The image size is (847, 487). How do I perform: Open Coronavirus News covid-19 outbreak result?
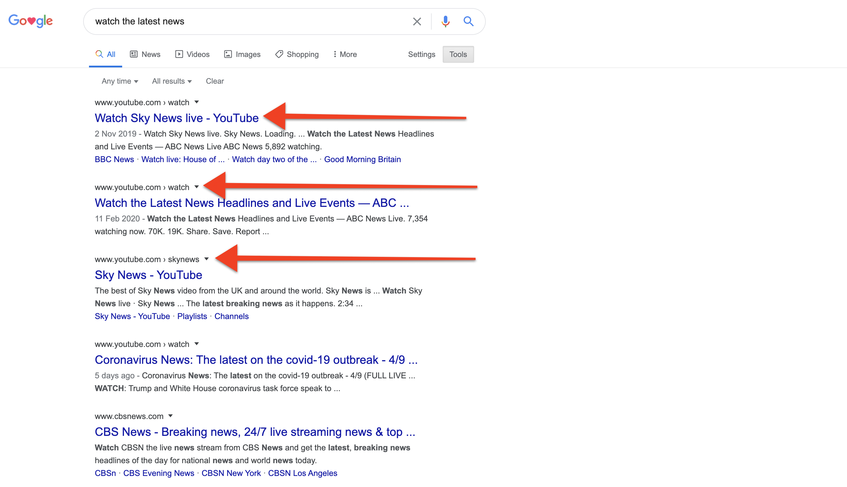click(256, 359)
